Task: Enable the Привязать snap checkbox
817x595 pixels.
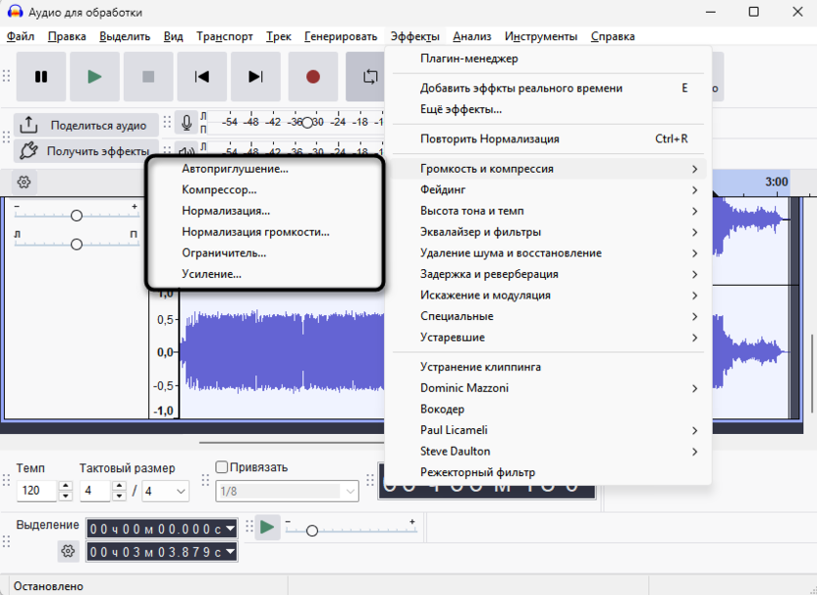Action: click(x=222, y=468)
